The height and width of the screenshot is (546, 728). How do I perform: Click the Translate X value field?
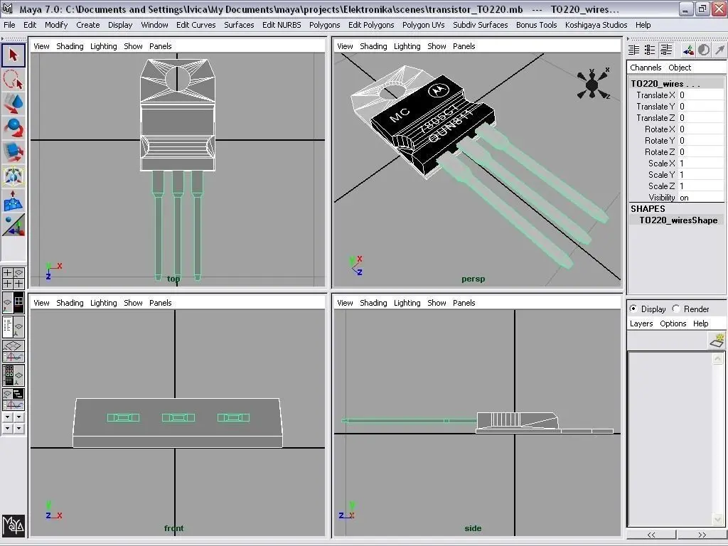coord(701,95)
